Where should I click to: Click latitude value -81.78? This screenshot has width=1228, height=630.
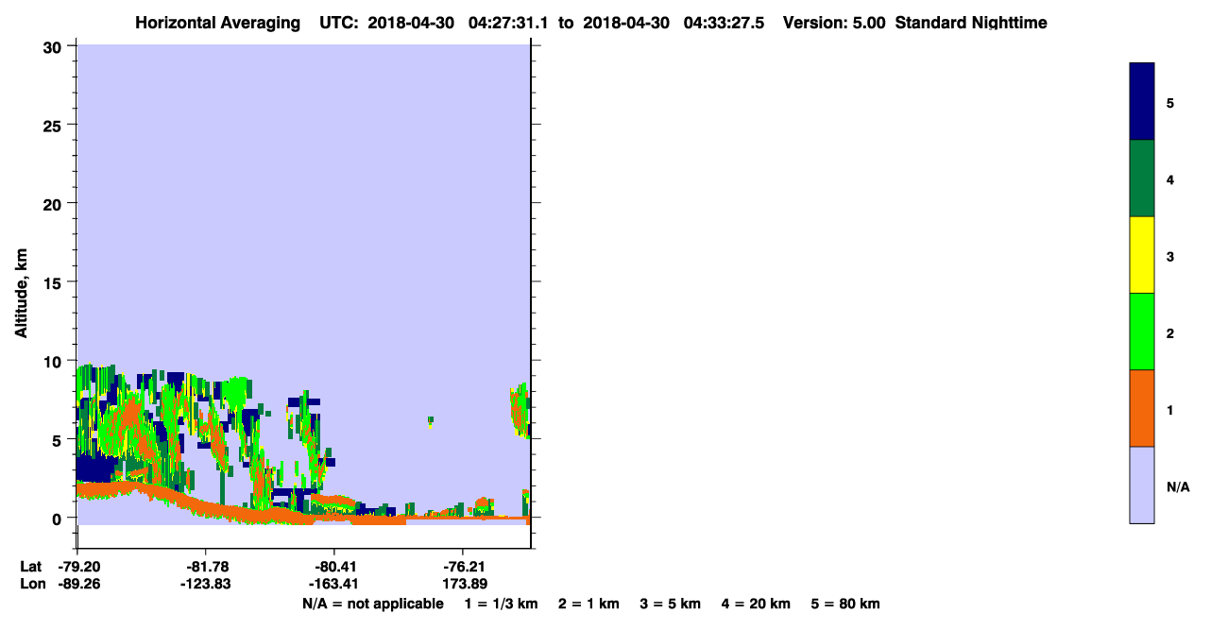pos(206,566)
